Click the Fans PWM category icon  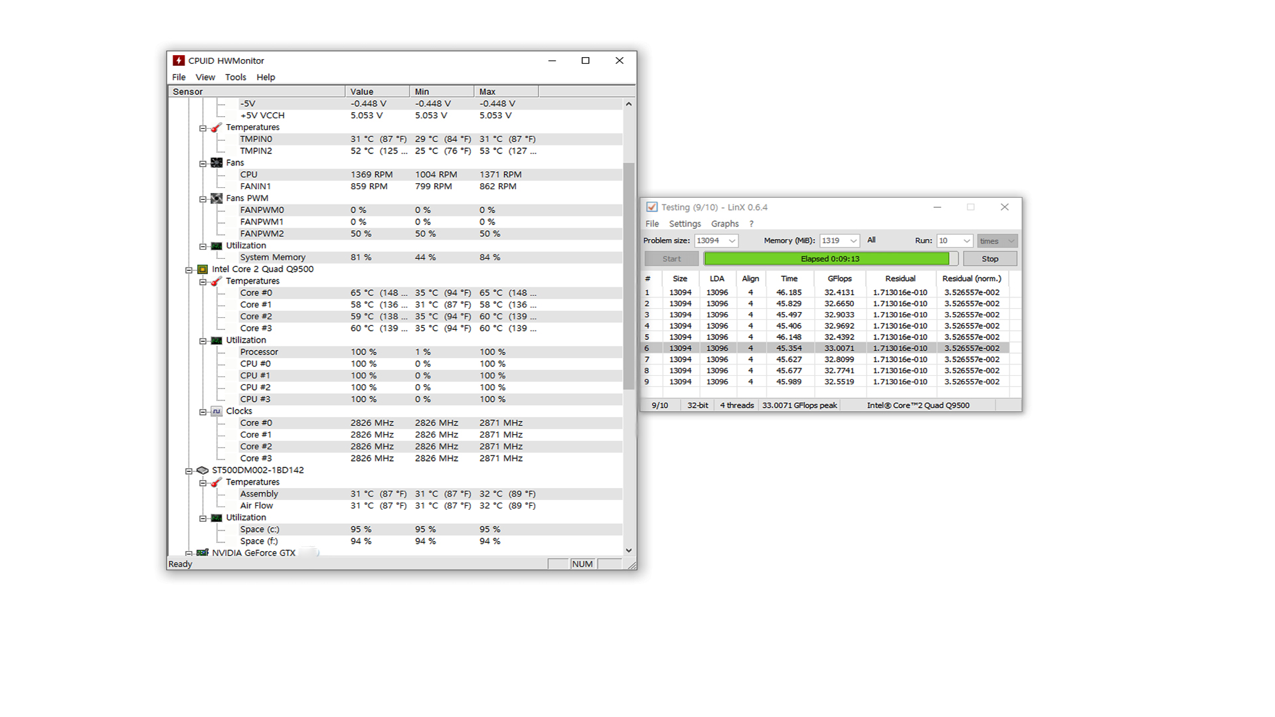pyautogui.click(x=216, y=199)
